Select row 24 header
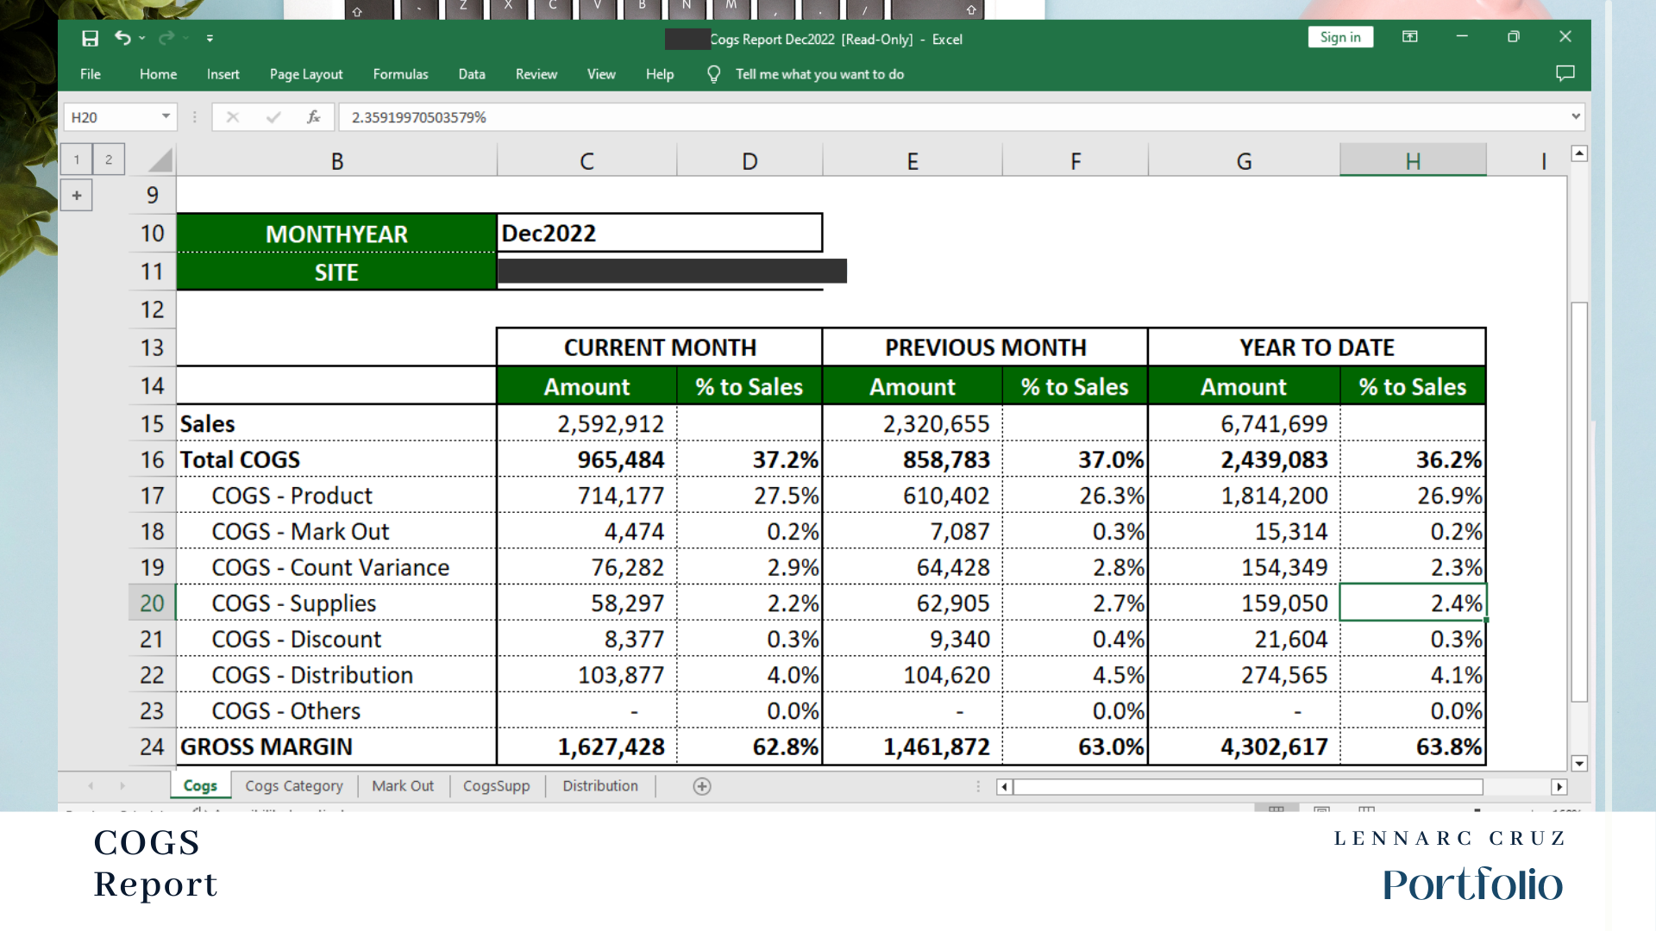The height and width of the screenshot is (931, 1656). pos(152,747)
